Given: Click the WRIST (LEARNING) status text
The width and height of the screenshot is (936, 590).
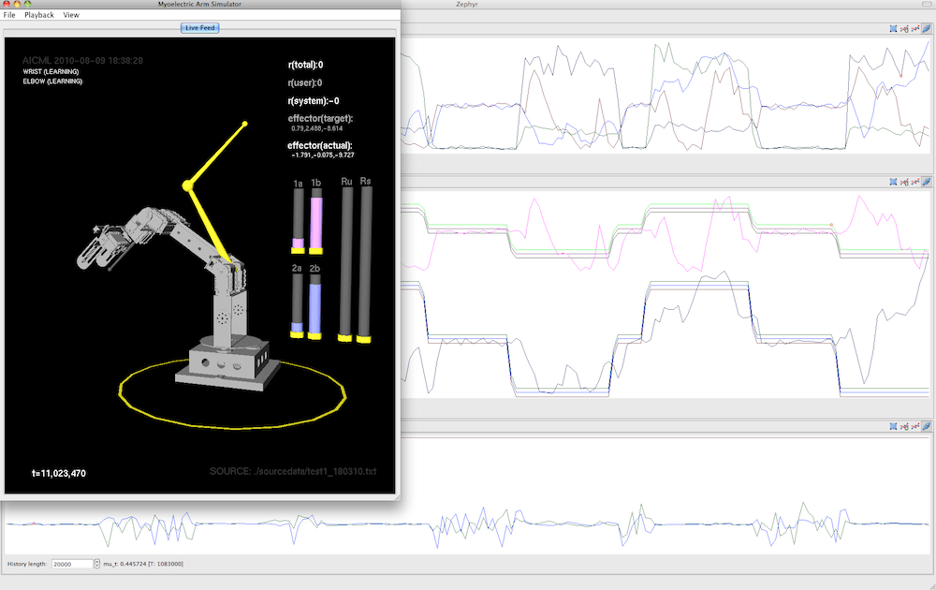Looking at the screenshot, I should pos(51,72).
